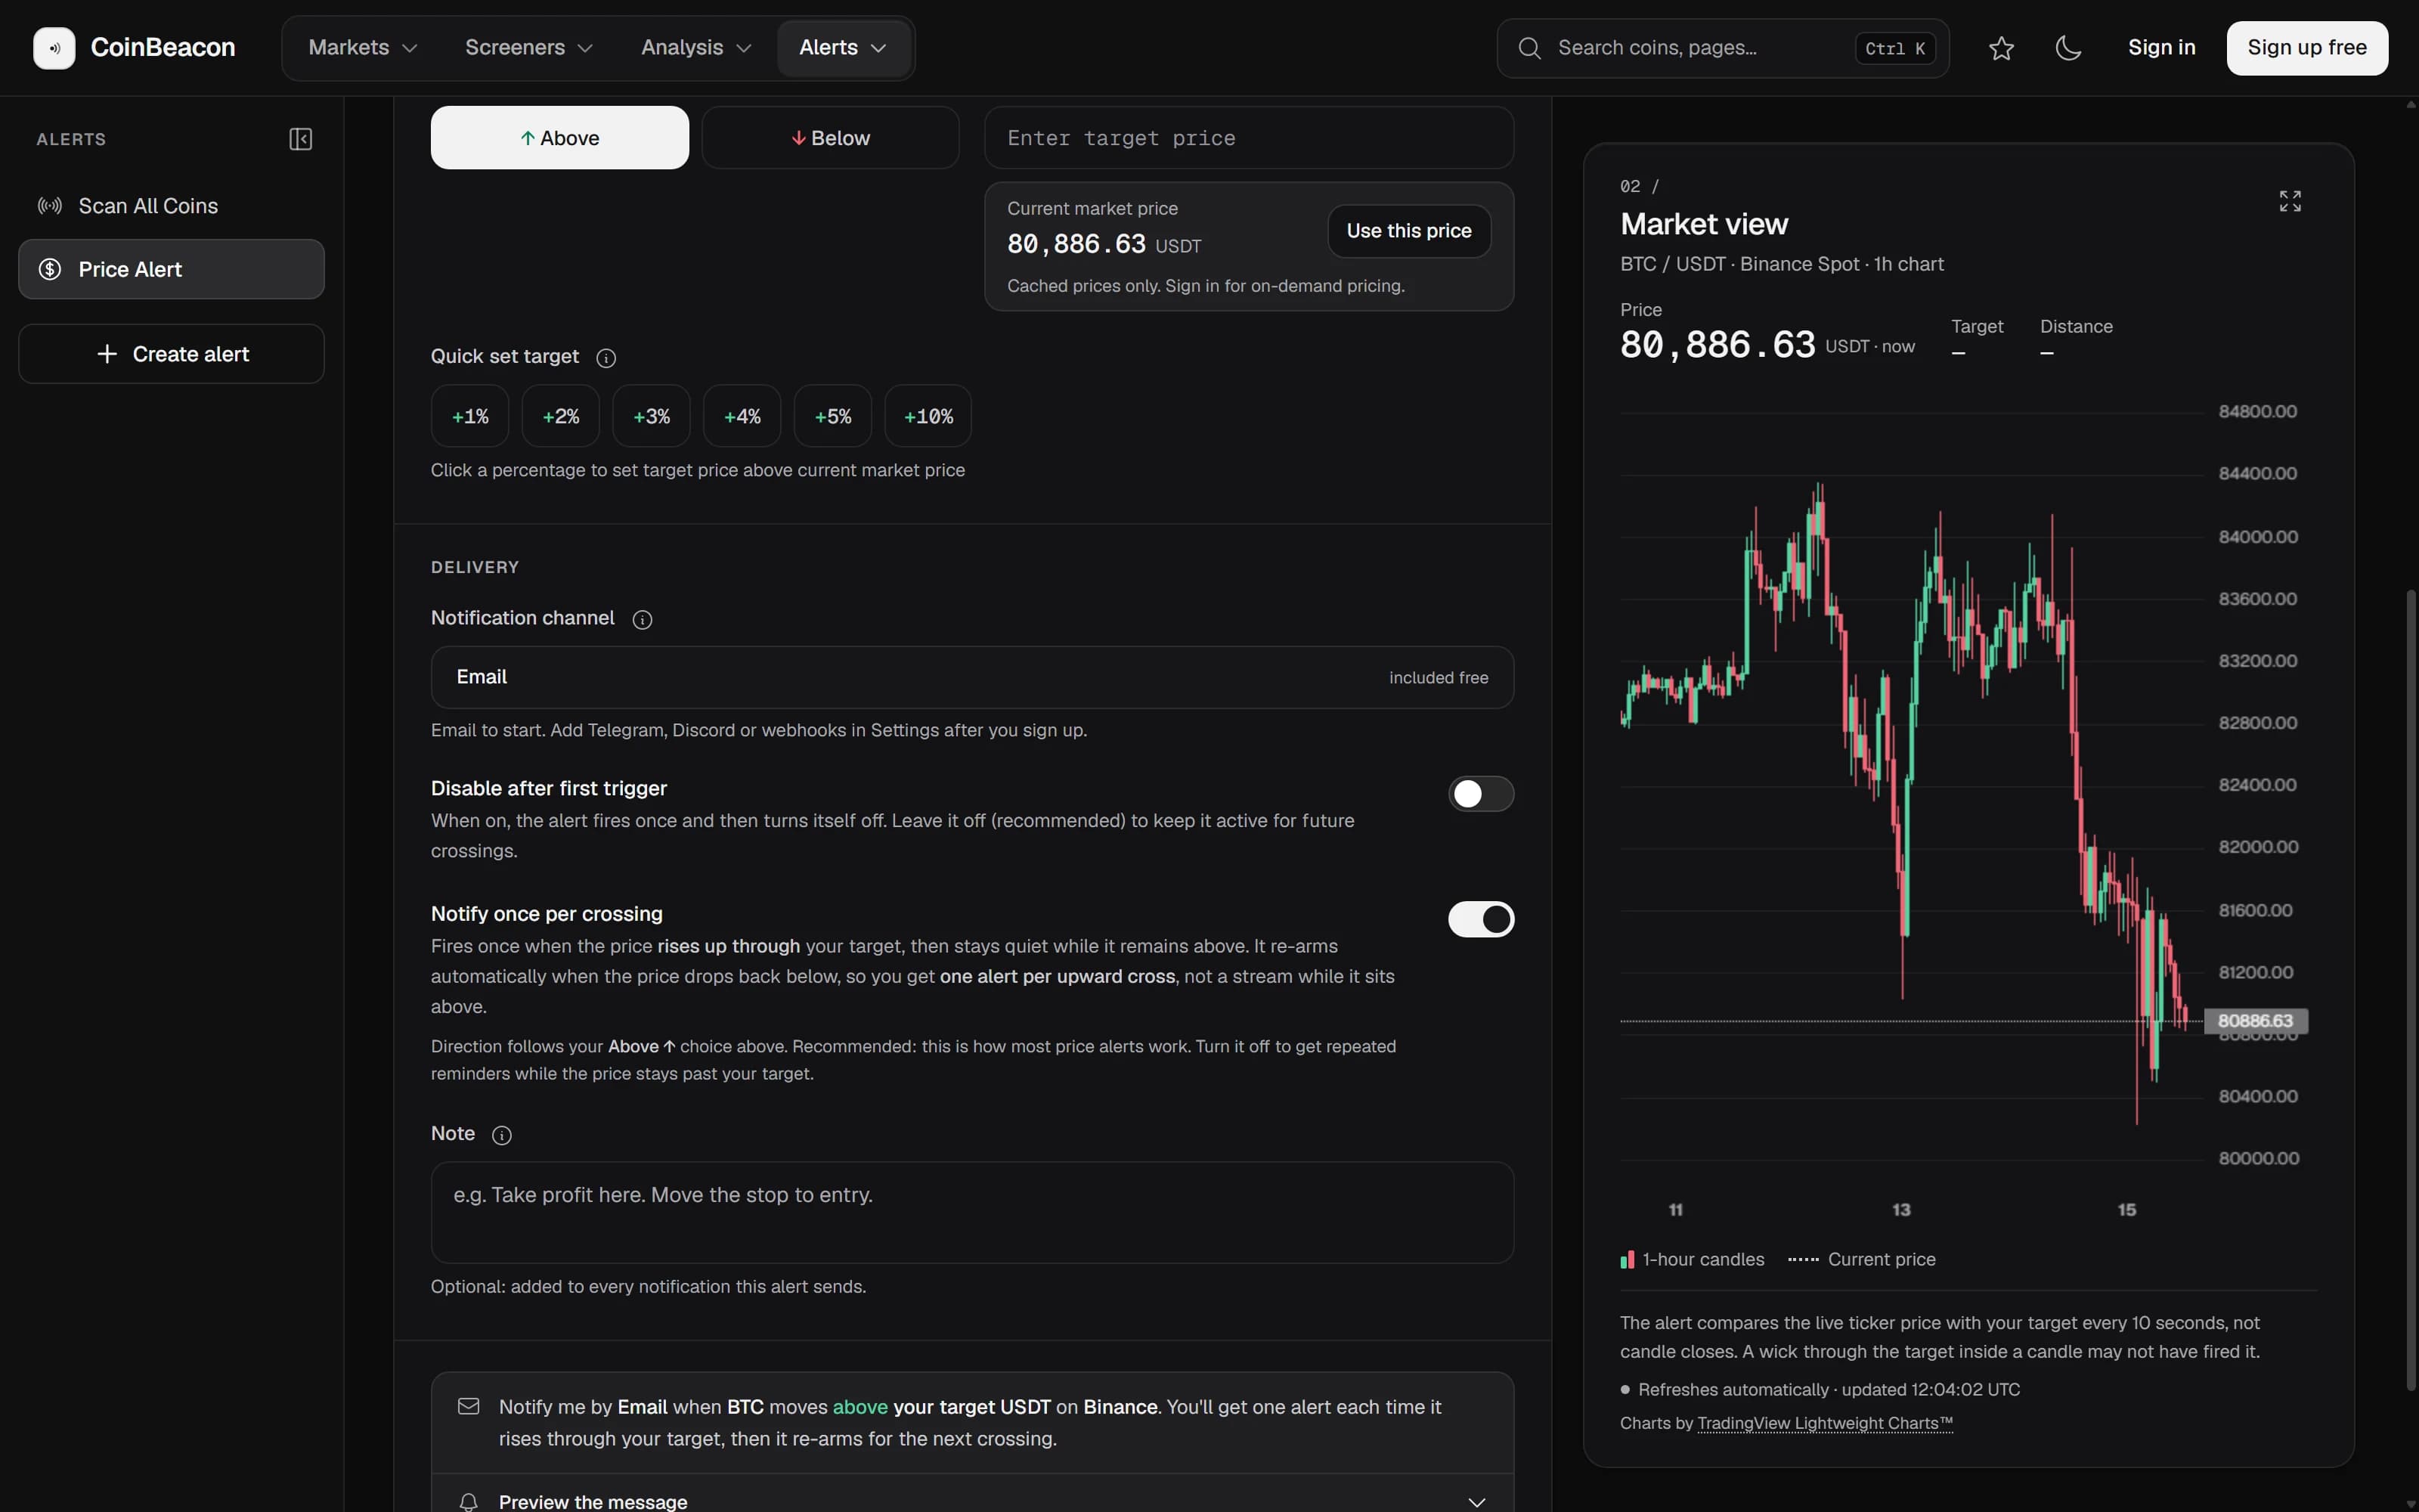Show Notification channel info tooltip
Image resolution: width=2419 pixels, height=1512 pixels.
tap(643, 620)
